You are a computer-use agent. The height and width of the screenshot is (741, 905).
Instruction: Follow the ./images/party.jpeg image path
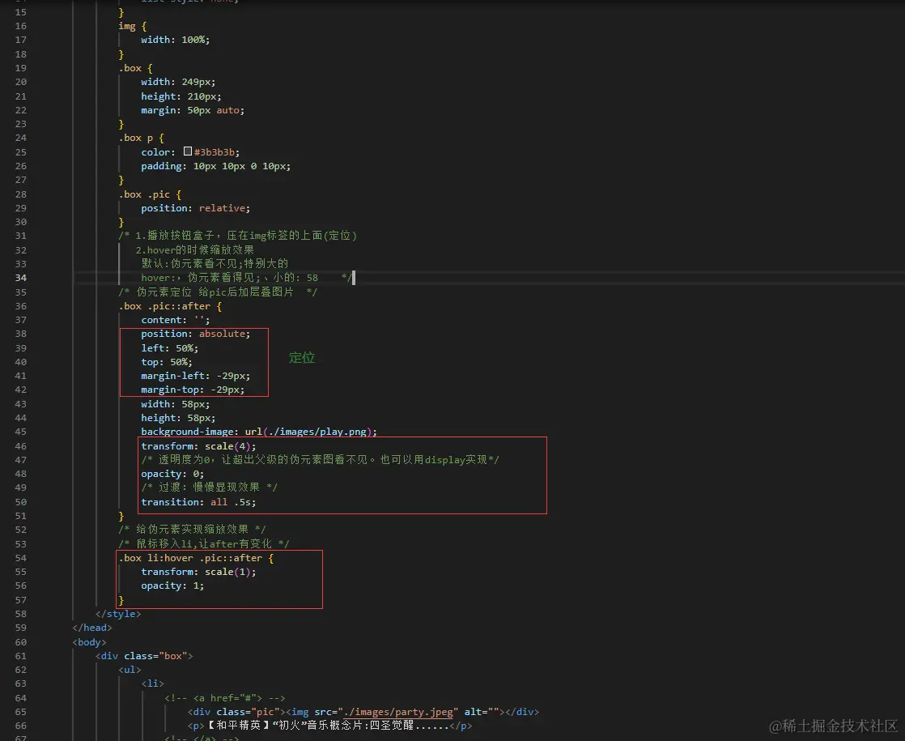pos(397,712)
